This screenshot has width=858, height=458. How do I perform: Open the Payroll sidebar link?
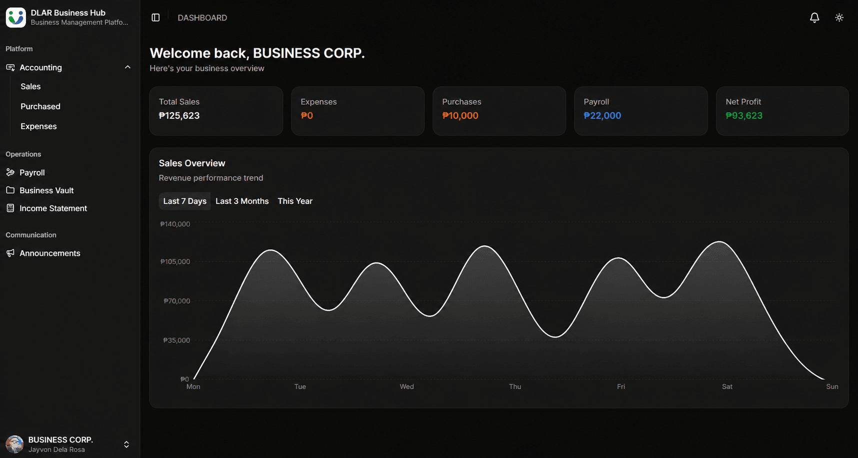coord(32,172)
